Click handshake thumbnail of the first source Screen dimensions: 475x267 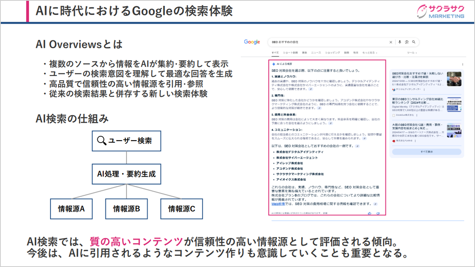[454, 79]
